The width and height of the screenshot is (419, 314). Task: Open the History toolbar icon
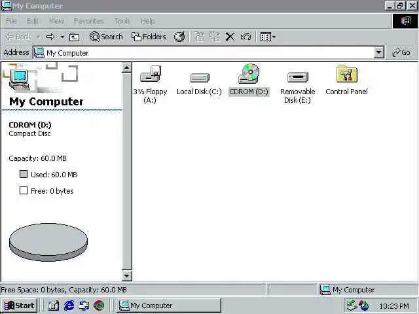tap(179, 37)
